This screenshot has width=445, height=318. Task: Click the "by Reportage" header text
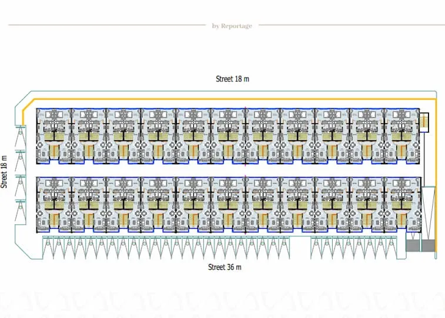(x=232, y=26)
